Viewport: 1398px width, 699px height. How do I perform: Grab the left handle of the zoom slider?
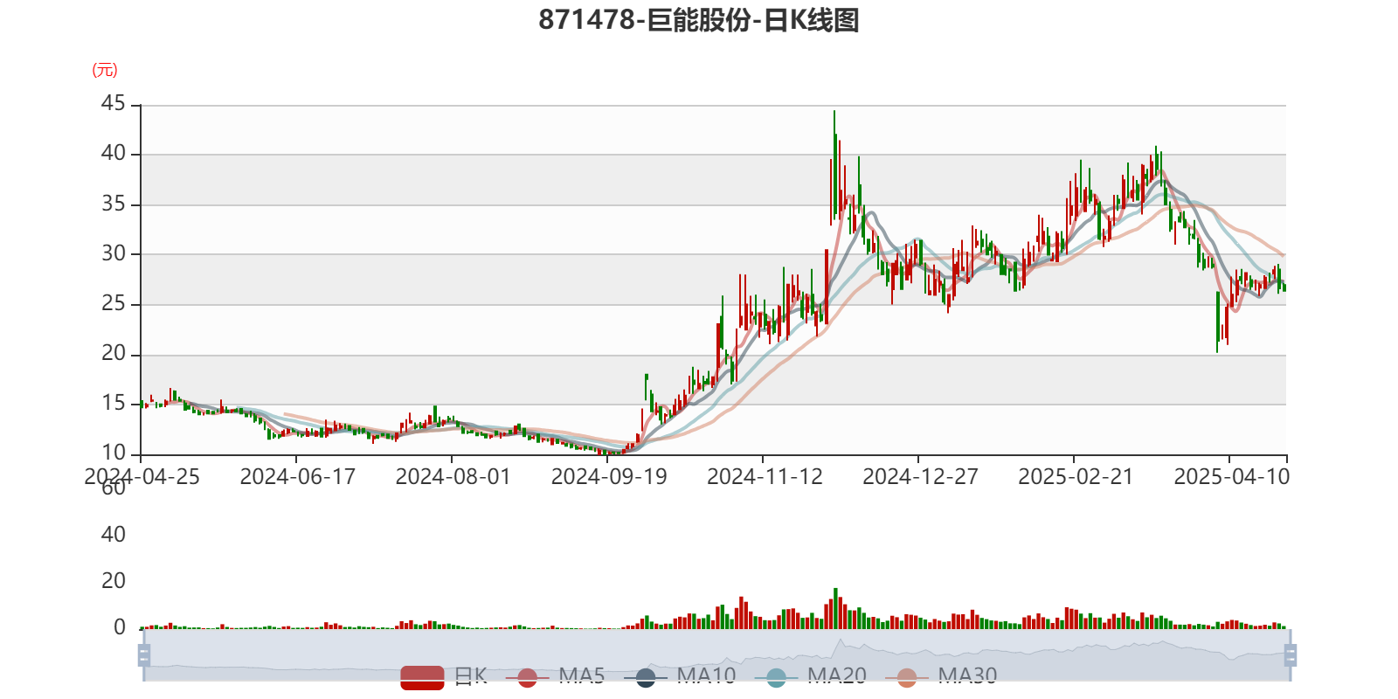[x=142, y=654]
